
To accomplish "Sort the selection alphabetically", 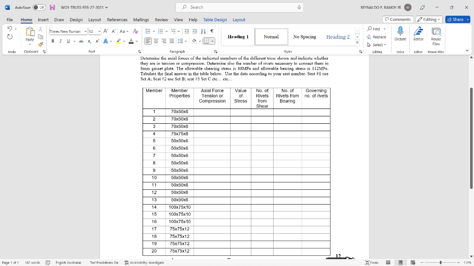I will [x=203, y=31].
